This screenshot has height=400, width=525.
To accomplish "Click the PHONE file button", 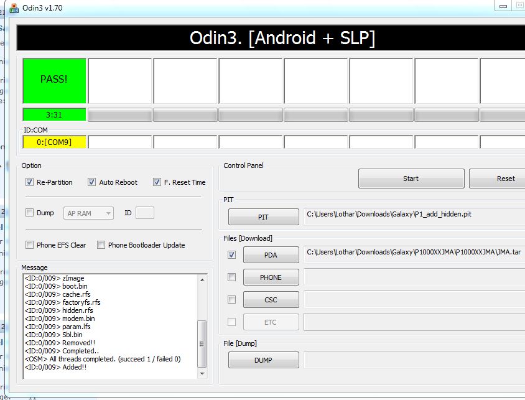I will coord(271,277).
